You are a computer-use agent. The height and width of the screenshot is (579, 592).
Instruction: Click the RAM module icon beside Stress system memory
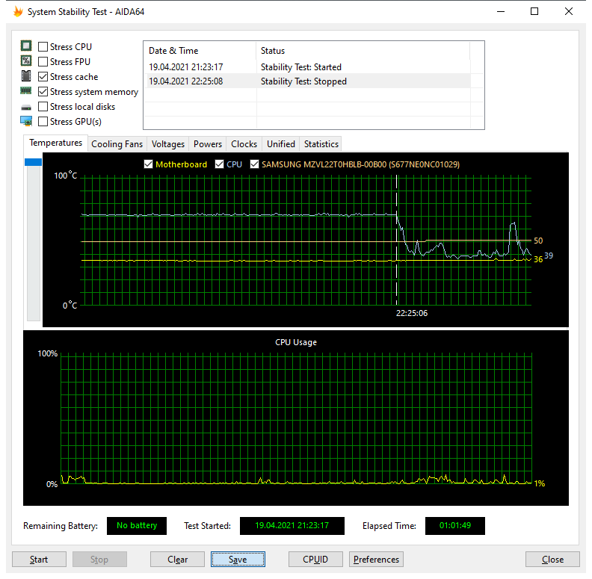26,90
